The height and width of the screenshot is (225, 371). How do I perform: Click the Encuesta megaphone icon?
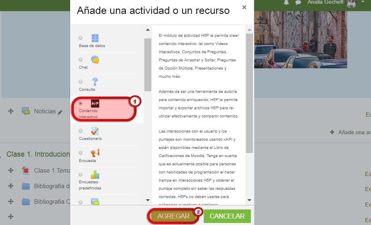pos(95,153)
